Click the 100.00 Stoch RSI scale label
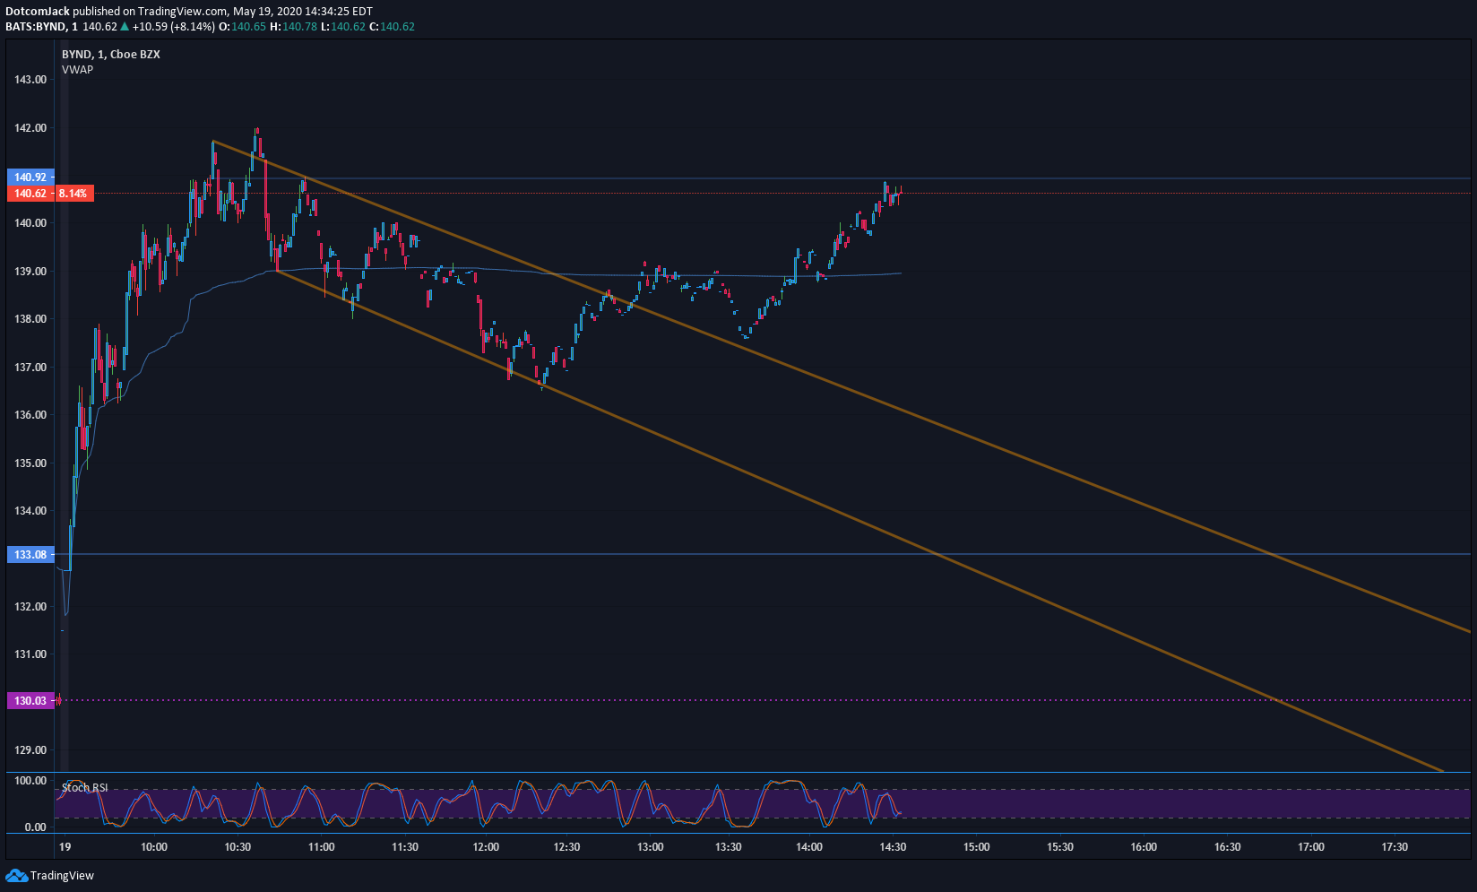 pos(30,781)
